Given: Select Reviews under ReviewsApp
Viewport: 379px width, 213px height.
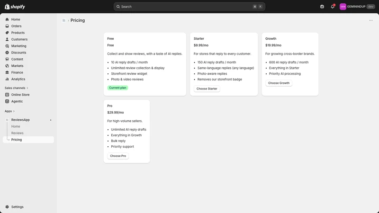Looking at the screenshot, I should tap(17, 133).
